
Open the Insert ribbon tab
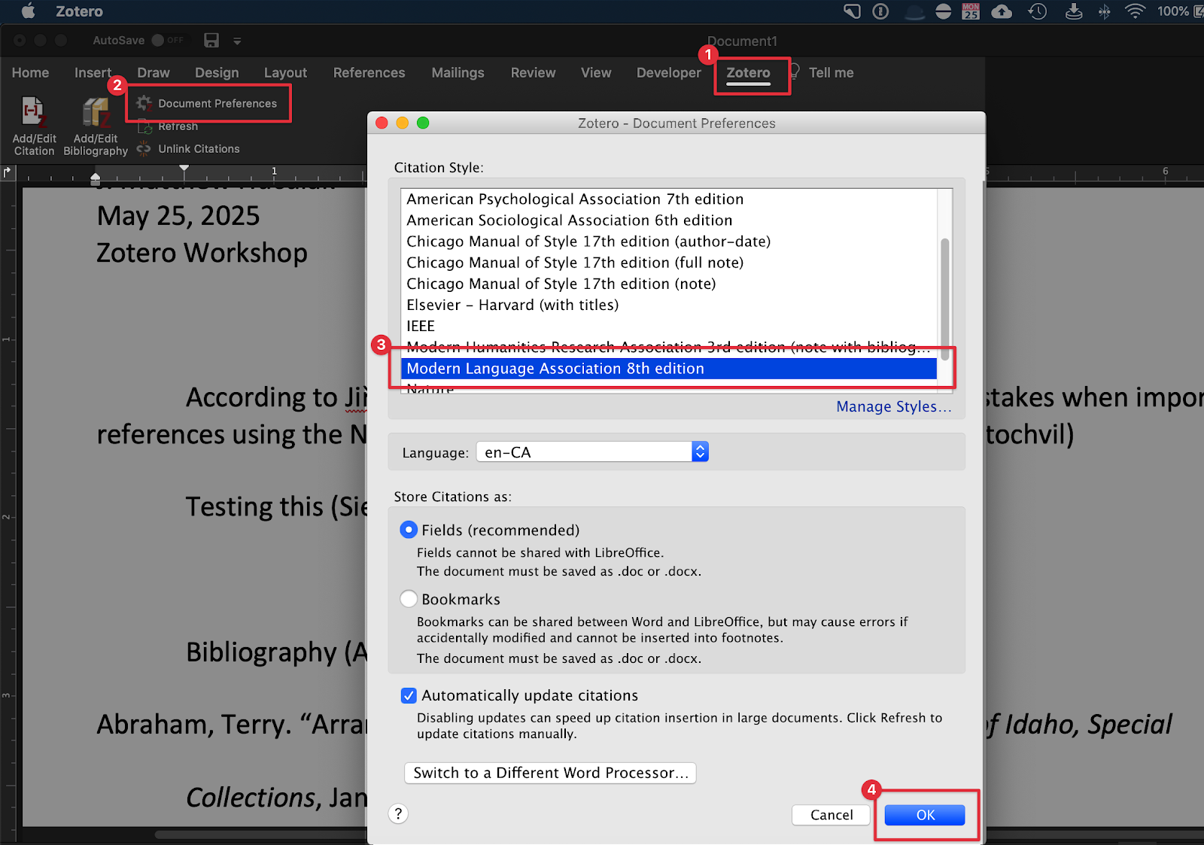point(93,72)
